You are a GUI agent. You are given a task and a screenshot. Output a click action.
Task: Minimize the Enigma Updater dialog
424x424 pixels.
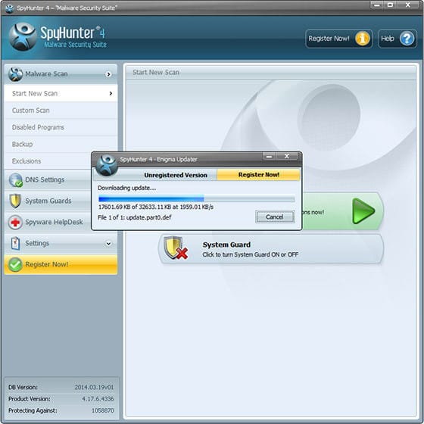click(269, 156)
